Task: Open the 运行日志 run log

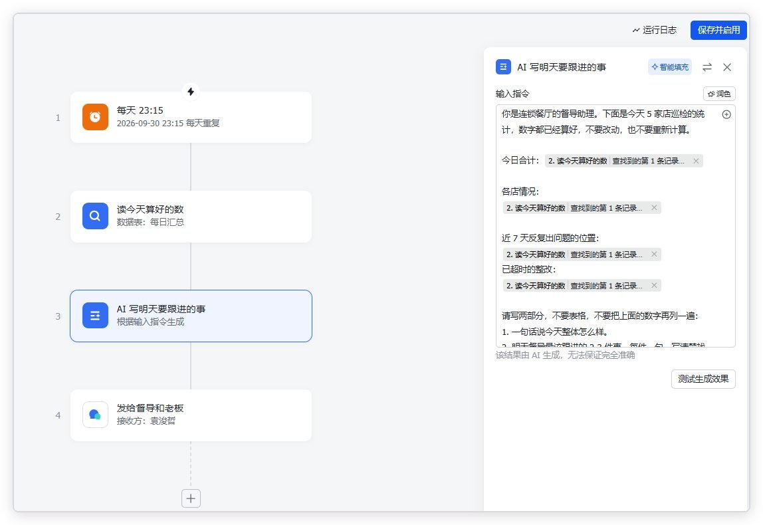Action: tap(655, 30)
